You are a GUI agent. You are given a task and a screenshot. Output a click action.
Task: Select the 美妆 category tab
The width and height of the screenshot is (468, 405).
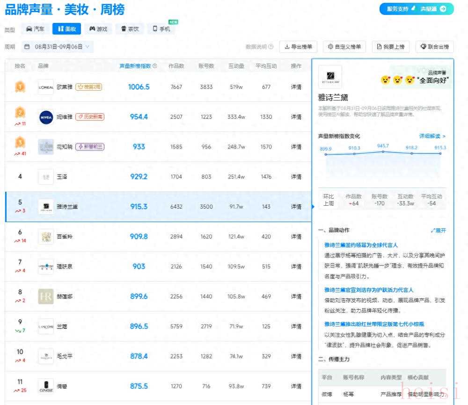pos(66,29)
